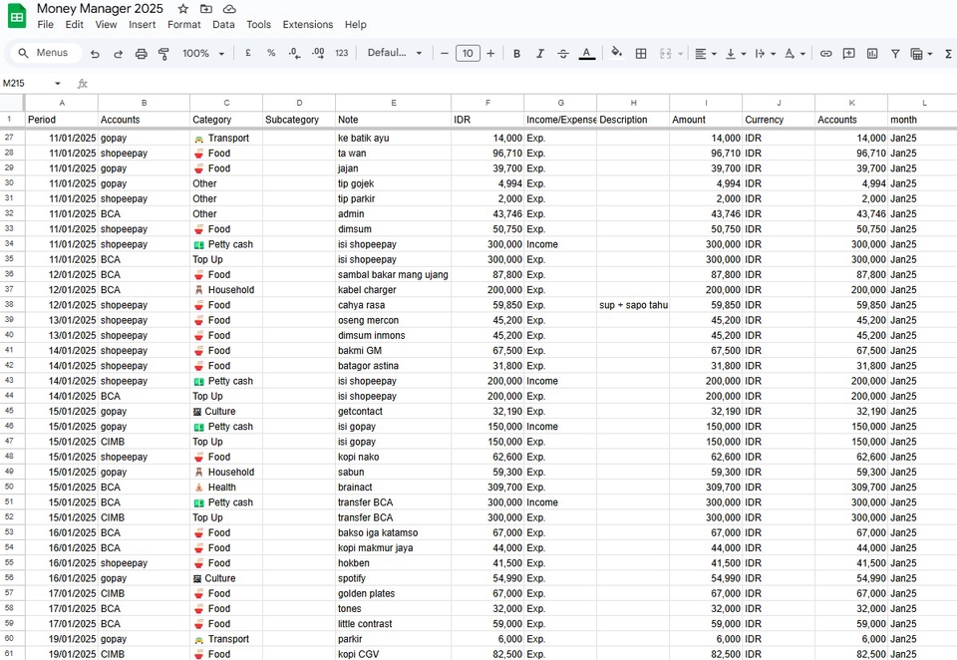Open the Help menu
Viewport: 957px width, 660px height.
click(x=355, y=24)
